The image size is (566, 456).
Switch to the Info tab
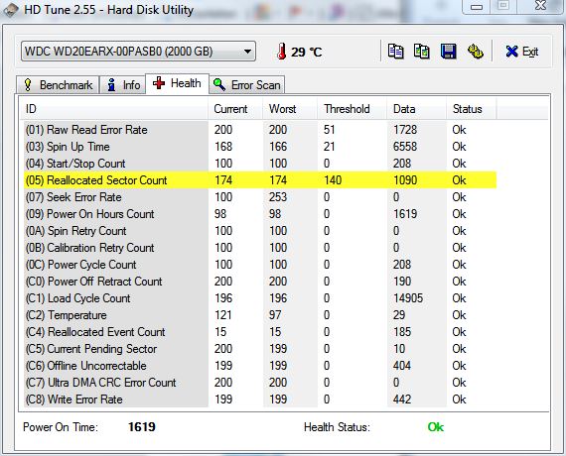(123, 85)
